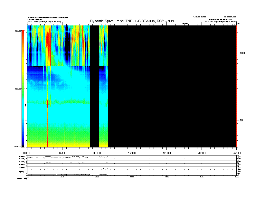Click the '-135.00' color scale label
255x197 pixels.
pos(18,89)
